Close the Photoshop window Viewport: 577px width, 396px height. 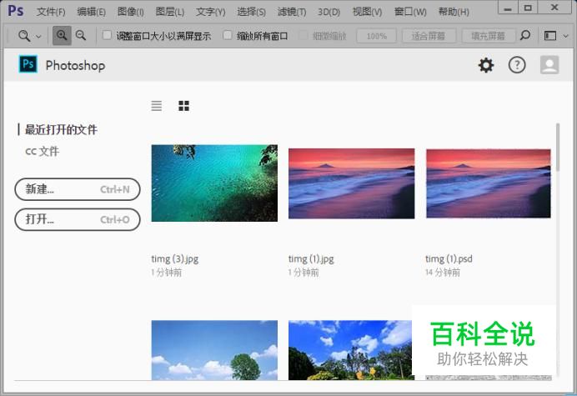point(554,8)
